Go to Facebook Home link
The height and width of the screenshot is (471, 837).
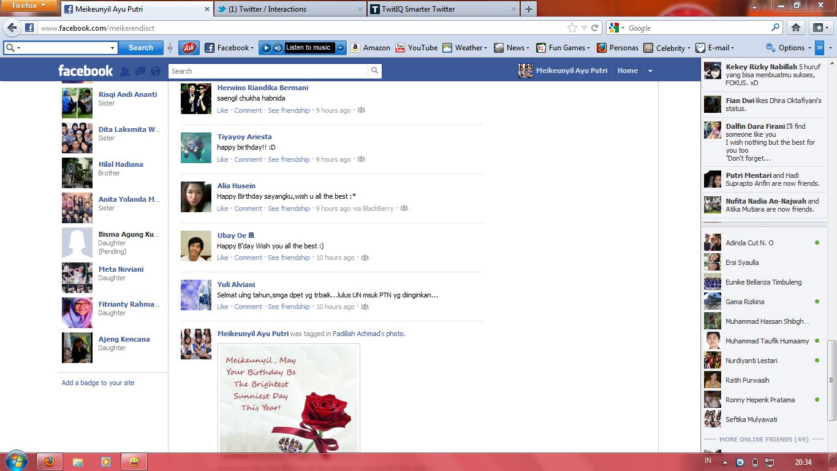pyautogui.click(x=627, y=71)
